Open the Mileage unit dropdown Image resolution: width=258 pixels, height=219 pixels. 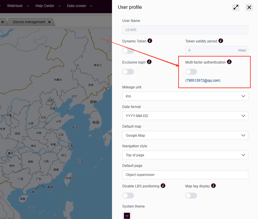(x=185, y=96)
